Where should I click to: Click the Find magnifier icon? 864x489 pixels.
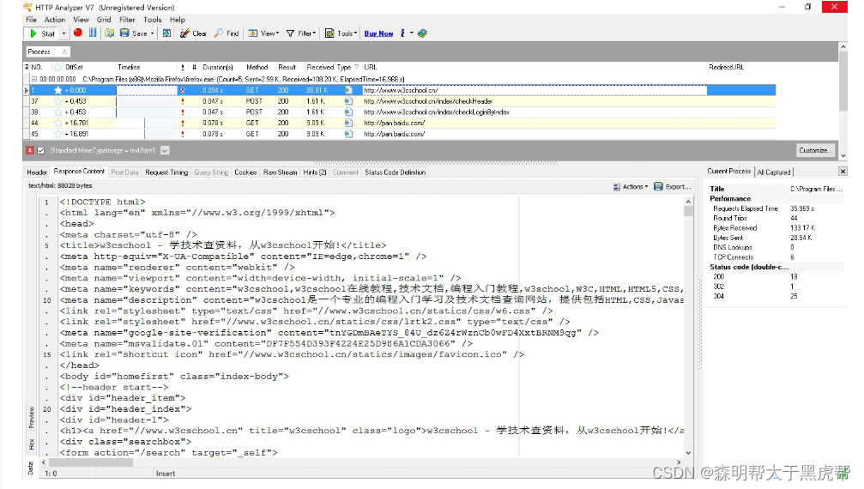click(x=219, y=33)
